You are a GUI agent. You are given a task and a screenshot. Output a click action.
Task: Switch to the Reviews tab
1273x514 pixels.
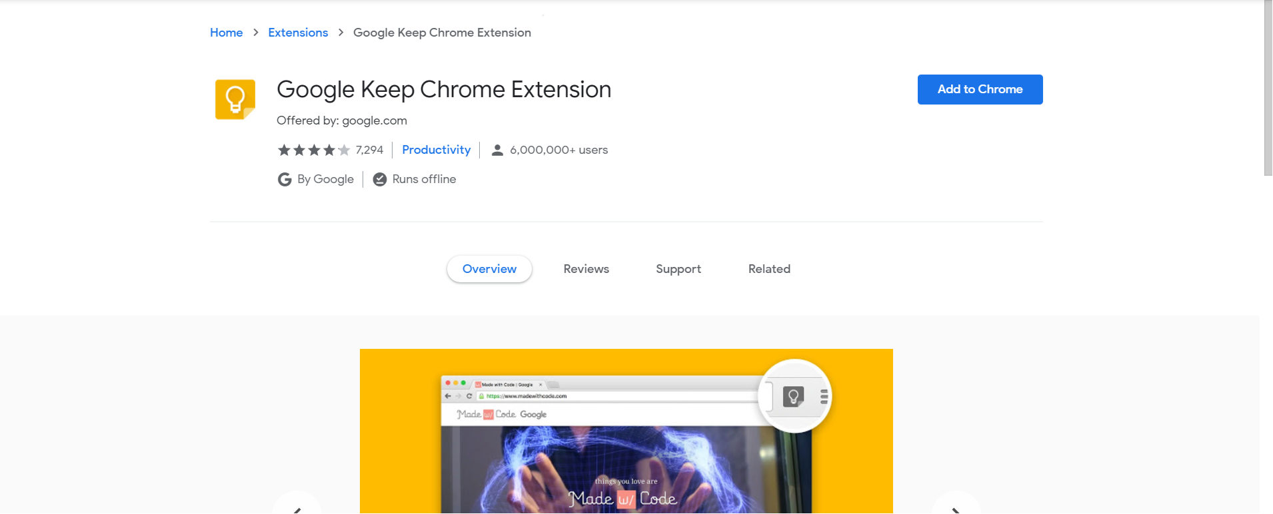(x=587, y=269)
